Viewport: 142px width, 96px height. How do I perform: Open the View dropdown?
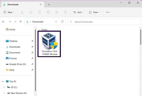[95, 12]
